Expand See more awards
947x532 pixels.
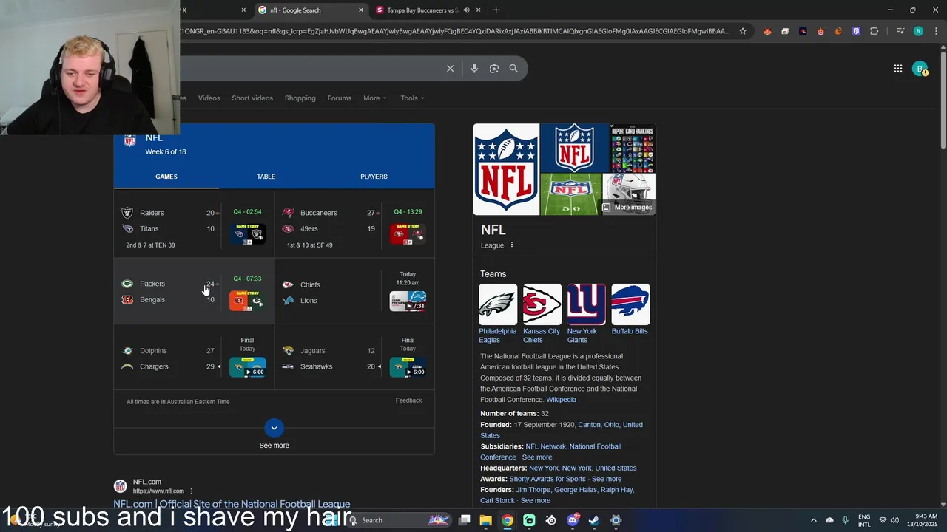[x=607, y=479]
